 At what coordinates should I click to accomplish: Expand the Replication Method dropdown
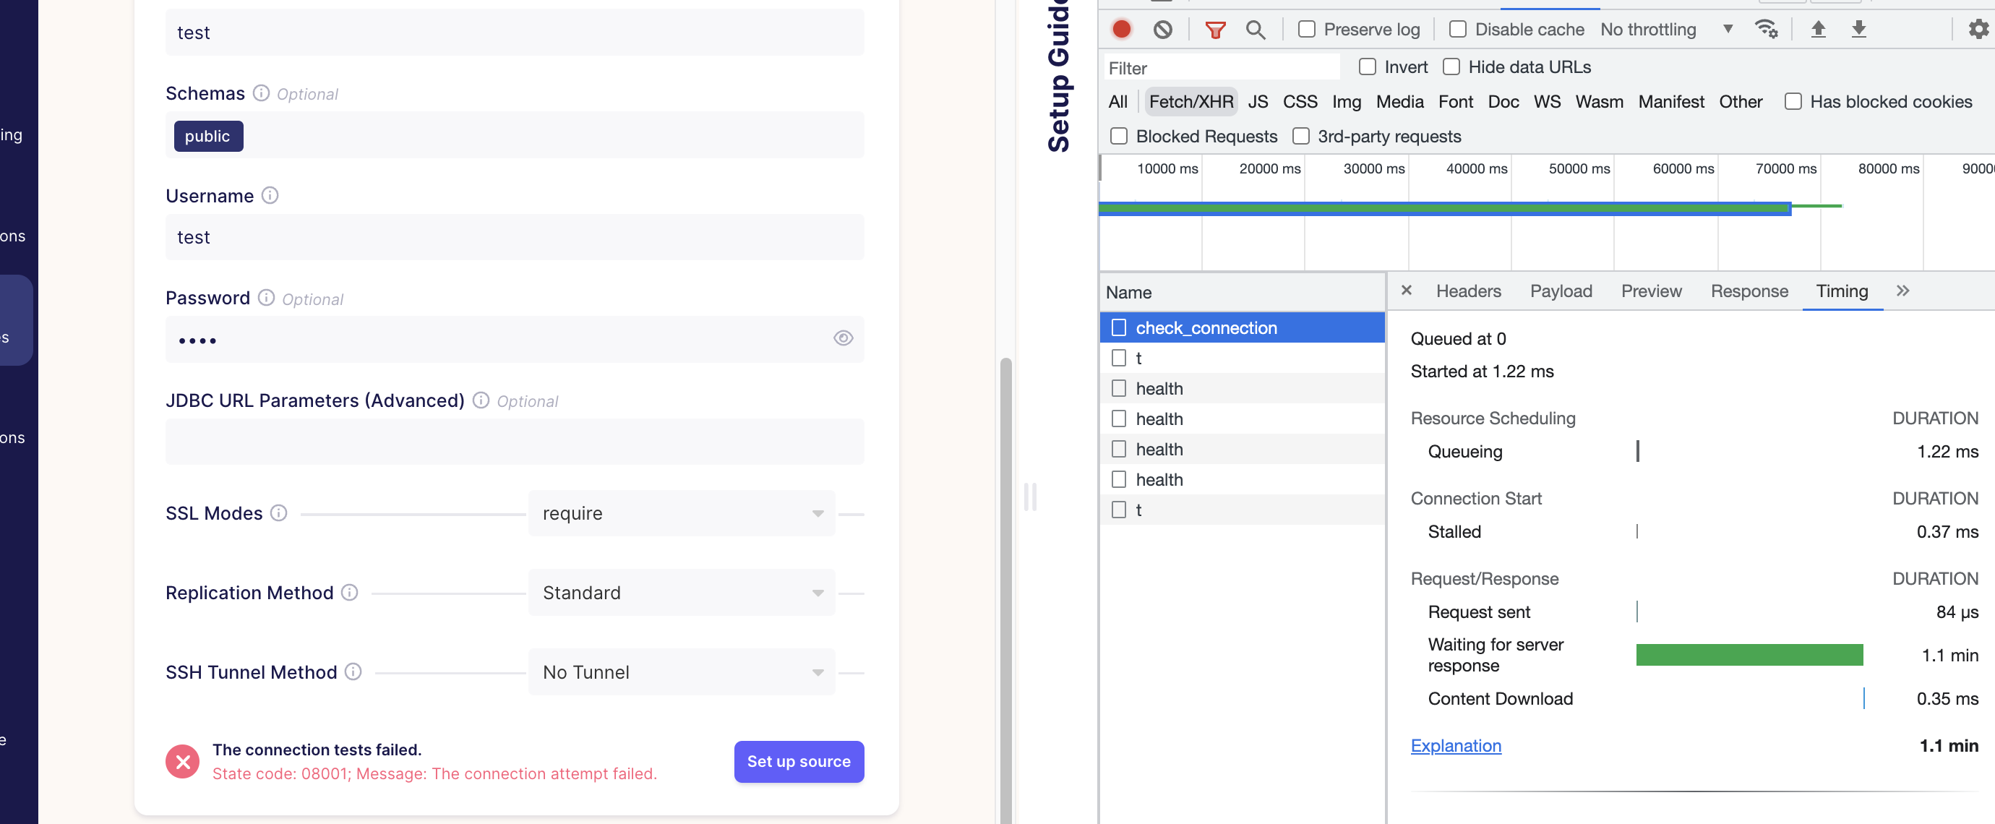pyautogui.click(x=681, y=593)
